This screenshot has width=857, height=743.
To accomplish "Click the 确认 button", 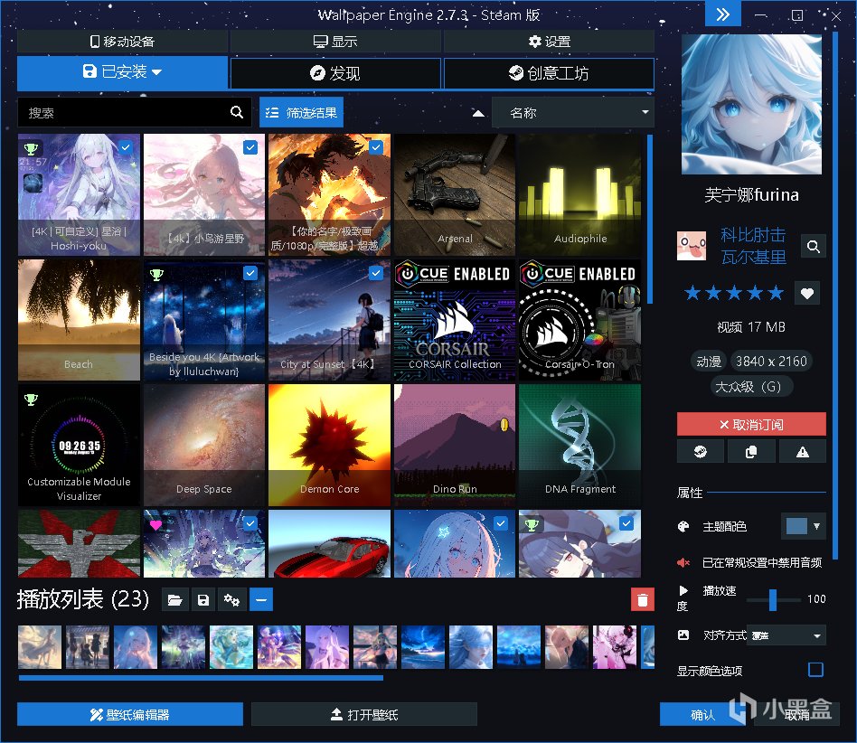I will [x=702, y=715].
